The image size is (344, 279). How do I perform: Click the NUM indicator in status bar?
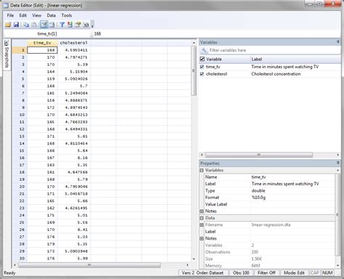(327, 272)
